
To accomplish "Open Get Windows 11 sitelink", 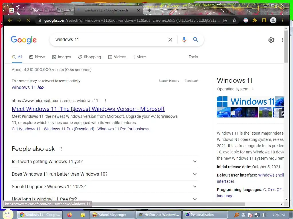I will point(26,129).
